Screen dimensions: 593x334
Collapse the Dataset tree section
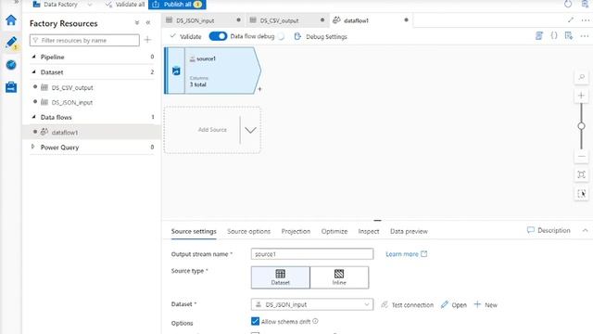33,71
